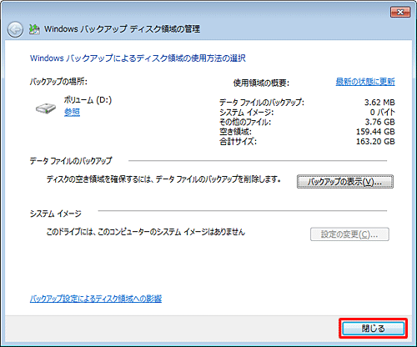The width and height of the screenshot is (417, 347).
Task: Click the 使用領域の概要: label
Action: point(261,83)
